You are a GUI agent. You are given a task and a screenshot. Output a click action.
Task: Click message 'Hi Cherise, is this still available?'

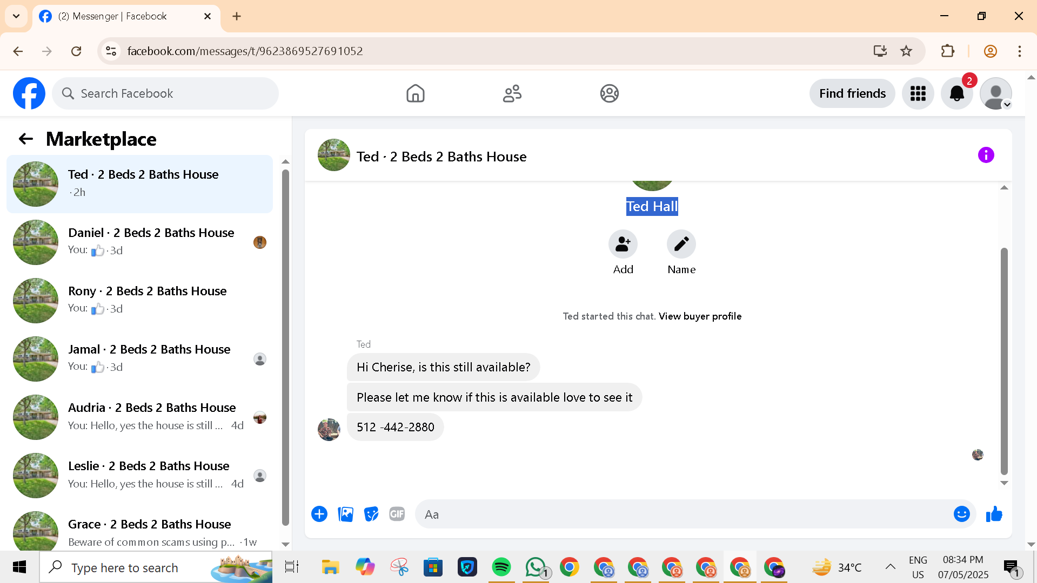[x=443, y=367]
